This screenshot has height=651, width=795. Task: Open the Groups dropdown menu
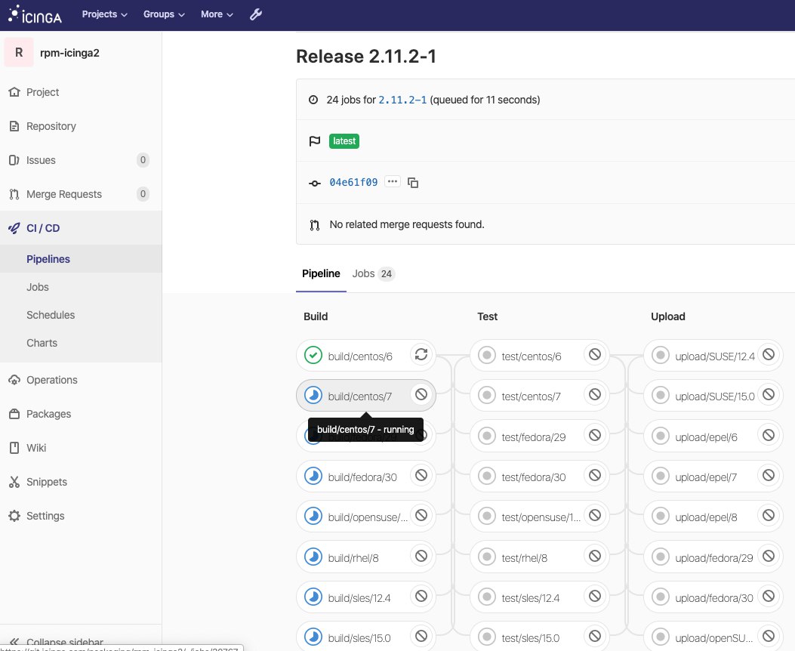(164, 14)
